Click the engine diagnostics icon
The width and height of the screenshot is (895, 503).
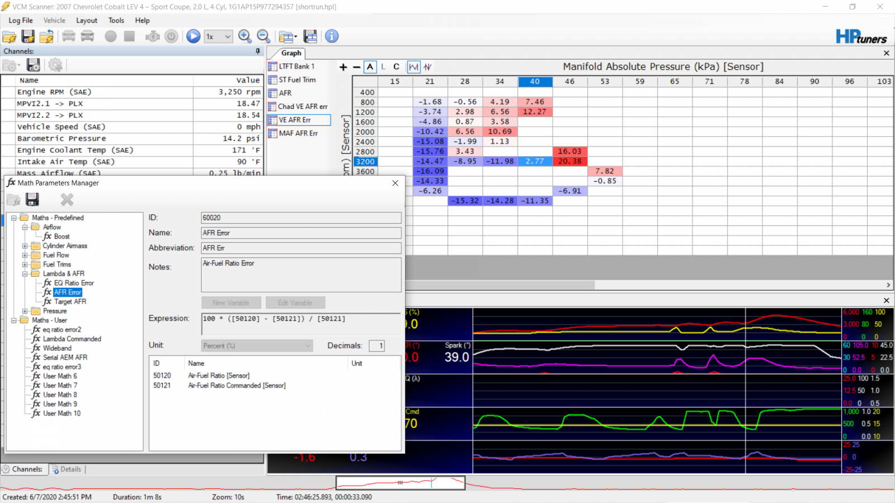[152, 36]
